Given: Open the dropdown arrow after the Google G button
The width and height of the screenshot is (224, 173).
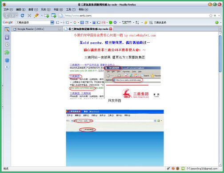Looking at the screenshot, I should (x=61, y=23).
